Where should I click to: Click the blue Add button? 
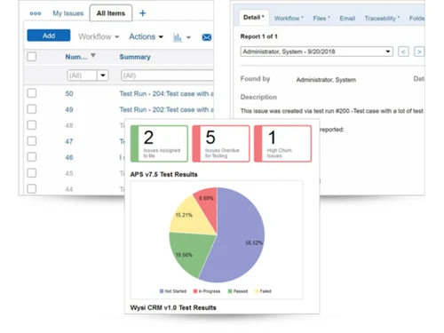(x=49, y=36)
